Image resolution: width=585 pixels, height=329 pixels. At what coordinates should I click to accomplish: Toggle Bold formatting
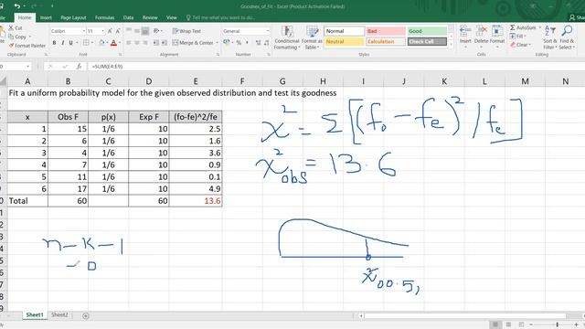(x=55, y=43)
